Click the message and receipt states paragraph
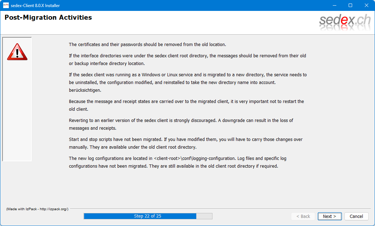The height and width of the screenshot is (226, 375). coord(186,105)
